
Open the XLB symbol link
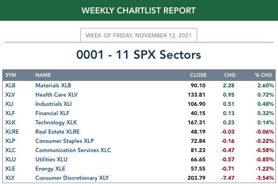point(10,86)
